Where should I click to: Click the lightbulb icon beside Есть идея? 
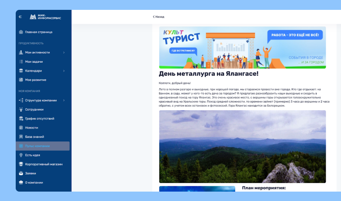[x=21, y=155]
